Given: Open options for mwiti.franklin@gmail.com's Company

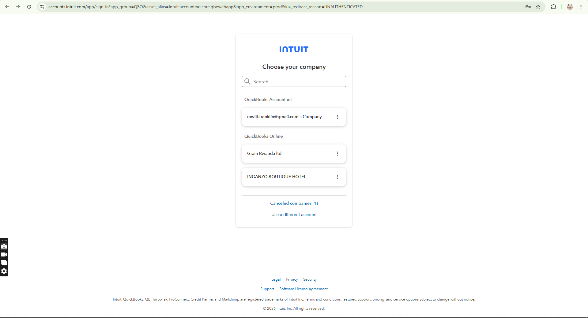Looking at the screenshot, I should pyautogui.click(x=337, y=117).
